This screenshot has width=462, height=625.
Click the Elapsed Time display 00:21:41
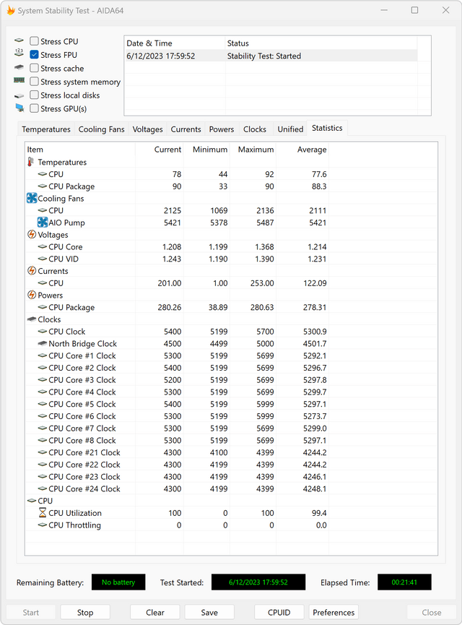pos(404,582)
